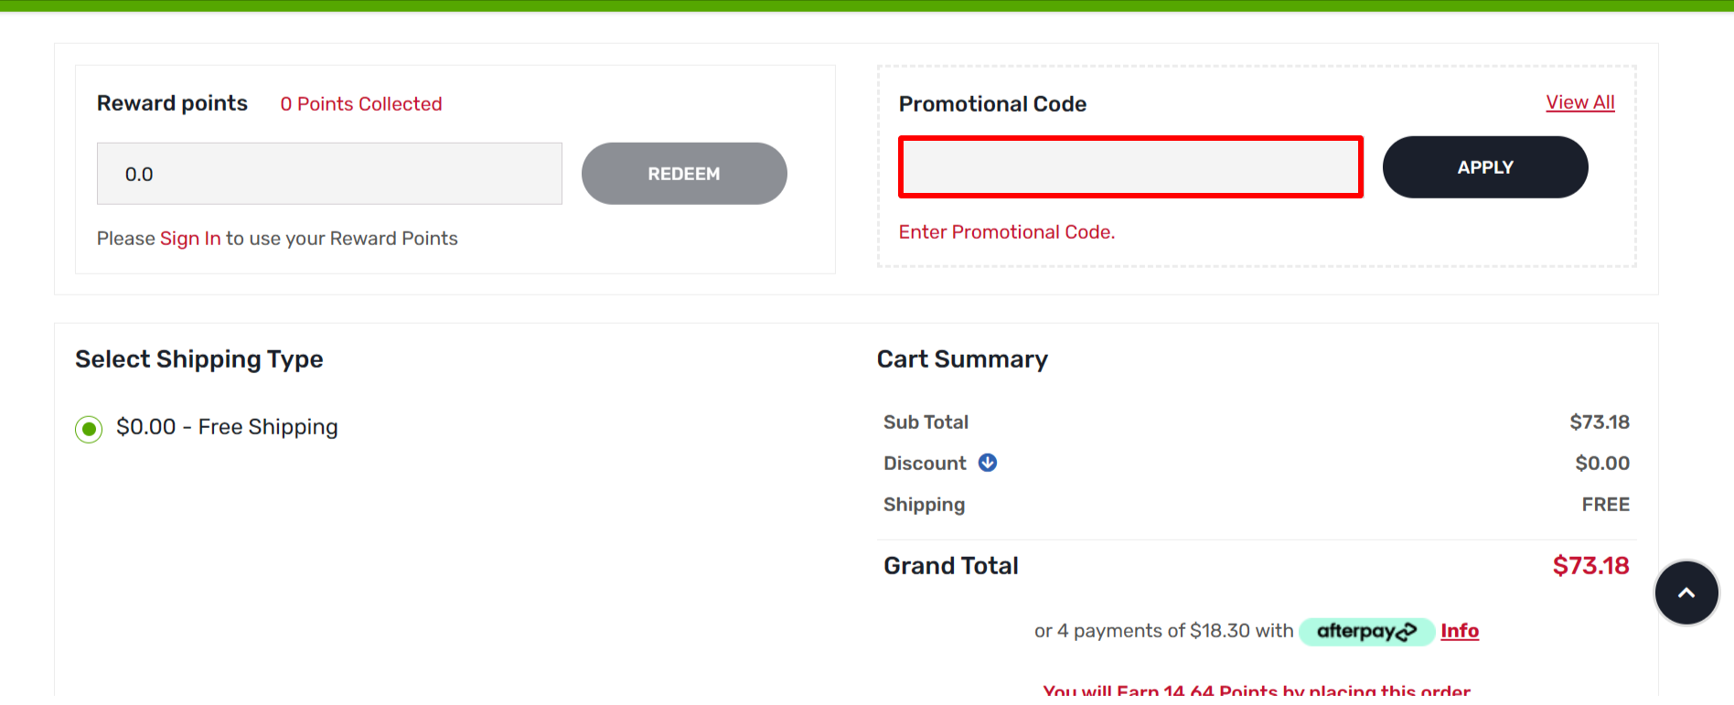Click Sign In to use Reward Points
The image size is (1734, 705).
(x=189, y=238)
